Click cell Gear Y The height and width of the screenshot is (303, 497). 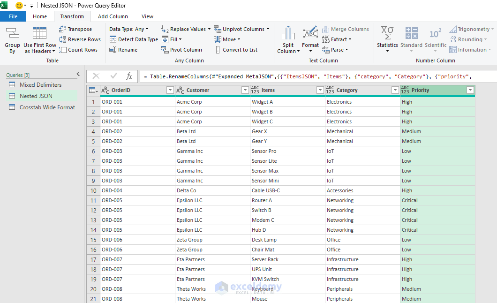pyautogui.click(x=287, y=141)
